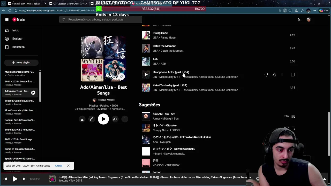
Task: Go back with the browser back arrow
Action: (x=3, y=11)
